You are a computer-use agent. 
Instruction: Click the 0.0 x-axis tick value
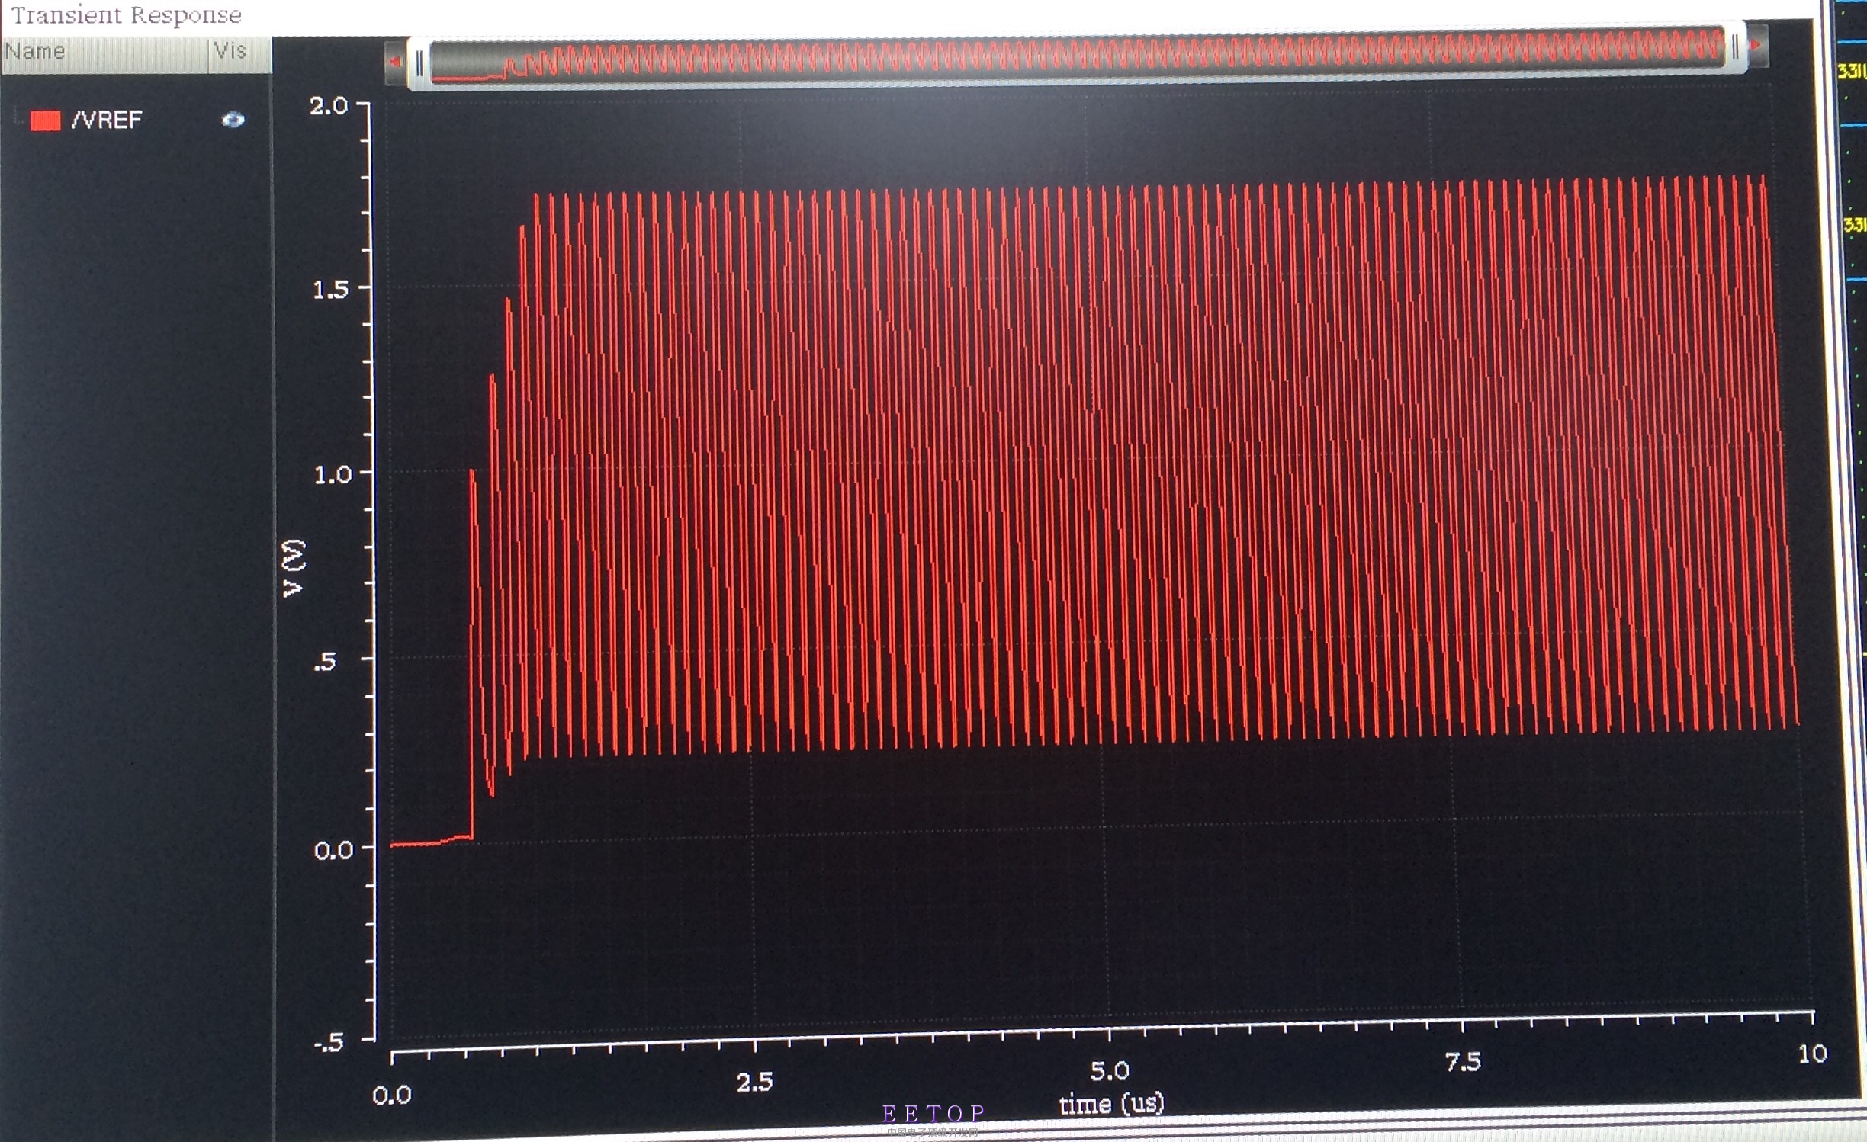click(392, 1095)
